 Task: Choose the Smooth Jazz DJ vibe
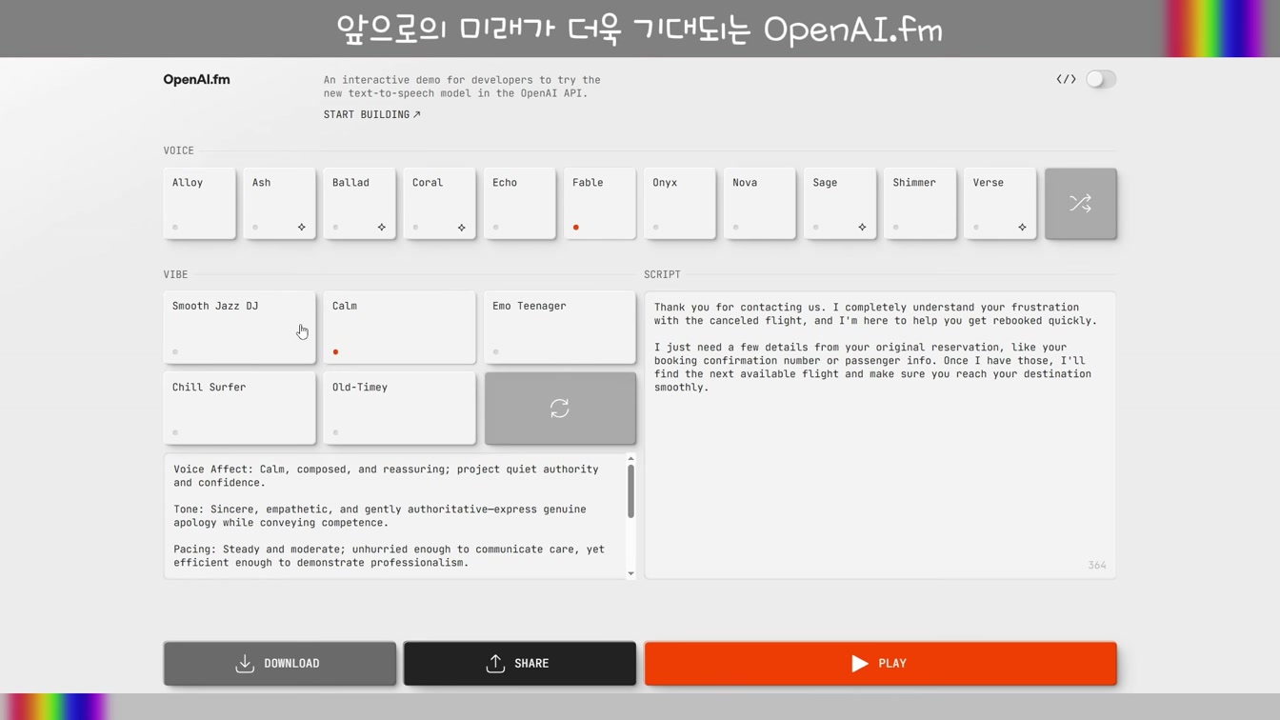[239, 328]
